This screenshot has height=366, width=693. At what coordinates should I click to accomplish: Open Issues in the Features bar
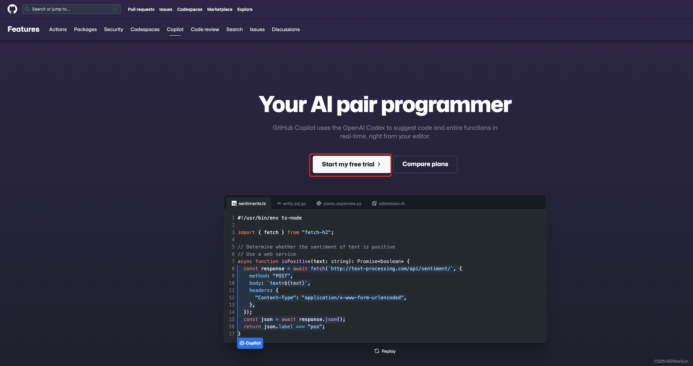pos(257,29)
